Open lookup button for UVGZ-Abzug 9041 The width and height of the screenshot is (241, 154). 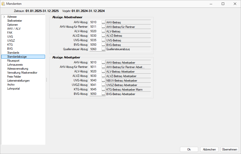[x=103, y=85]
